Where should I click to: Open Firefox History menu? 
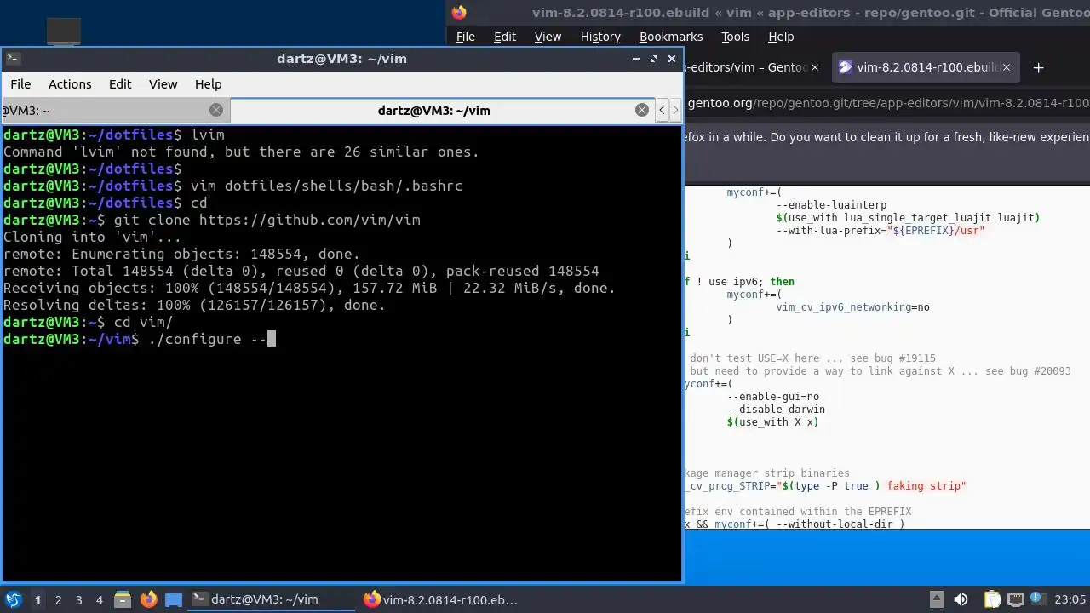[x=600, y=37]
